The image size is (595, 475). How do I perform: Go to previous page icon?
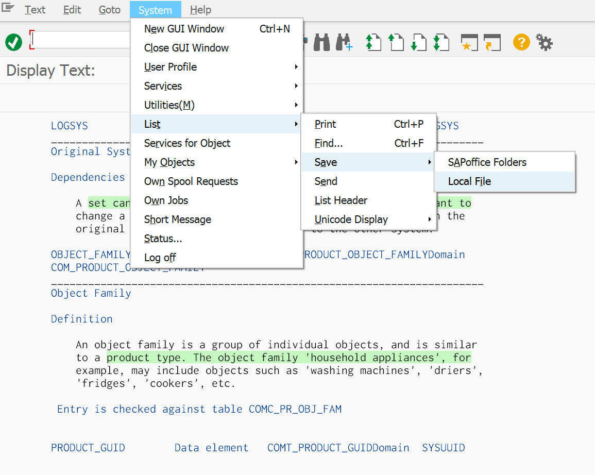[396, 42]
